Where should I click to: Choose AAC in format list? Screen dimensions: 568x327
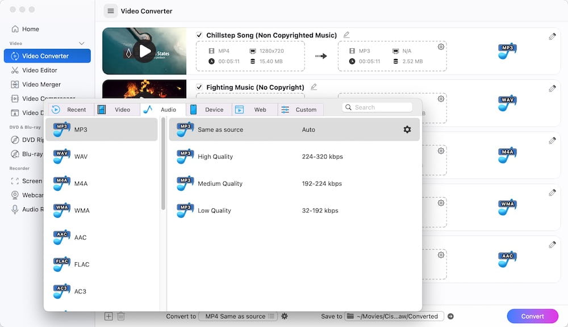pos(102,237)
